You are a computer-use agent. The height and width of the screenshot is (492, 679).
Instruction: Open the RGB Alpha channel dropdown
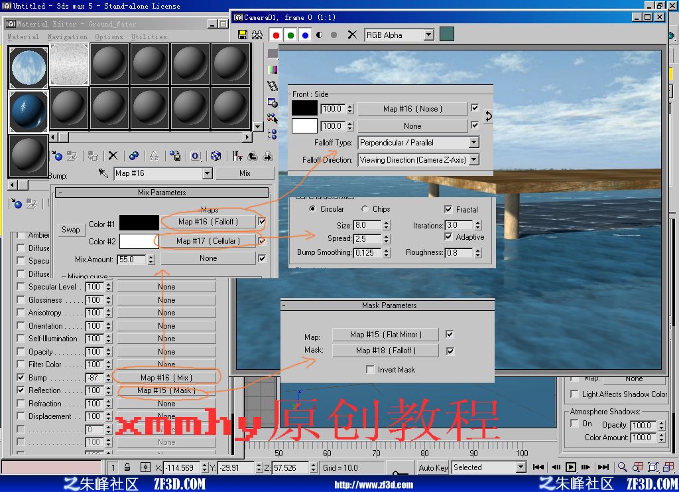(429, 35)
